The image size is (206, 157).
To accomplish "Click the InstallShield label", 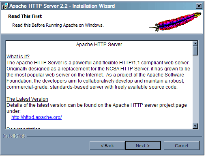I will pyautogui.click(x=15, y=136).
